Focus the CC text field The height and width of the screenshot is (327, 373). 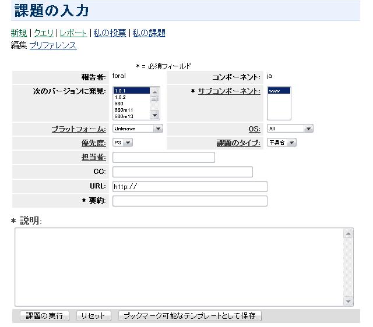pos(182,172)
